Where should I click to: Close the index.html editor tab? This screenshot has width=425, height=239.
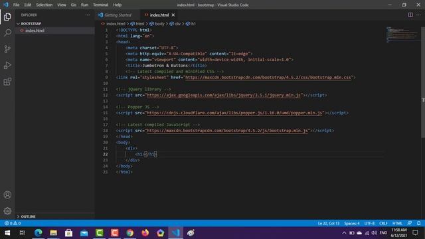pos(173,15)
